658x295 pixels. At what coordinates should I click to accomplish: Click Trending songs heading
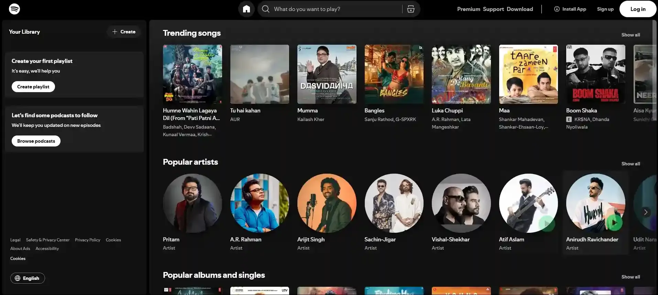[191, 33]
